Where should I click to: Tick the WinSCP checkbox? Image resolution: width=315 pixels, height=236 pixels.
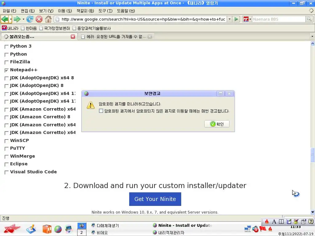pos(6,141)
